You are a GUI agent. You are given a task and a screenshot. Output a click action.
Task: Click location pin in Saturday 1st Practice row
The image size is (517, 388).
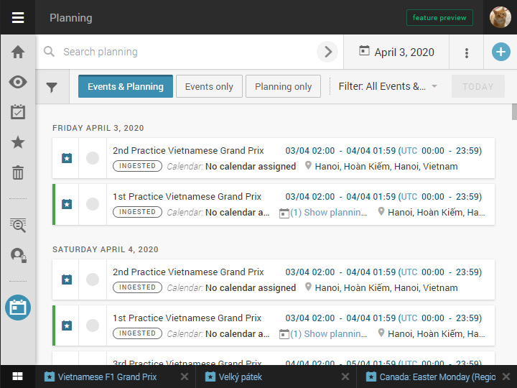(x=381, y=333)
